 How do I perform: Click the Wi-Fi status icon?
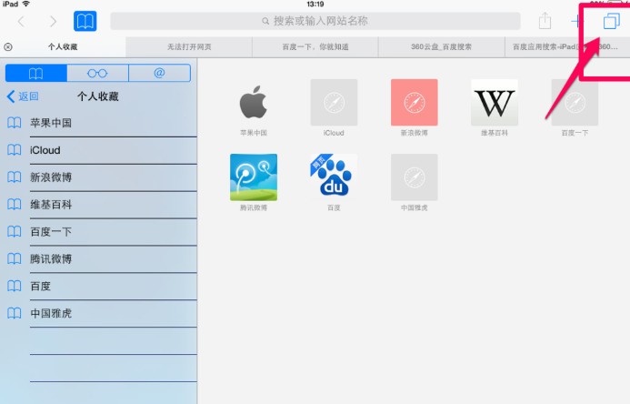tap(26, 4)
